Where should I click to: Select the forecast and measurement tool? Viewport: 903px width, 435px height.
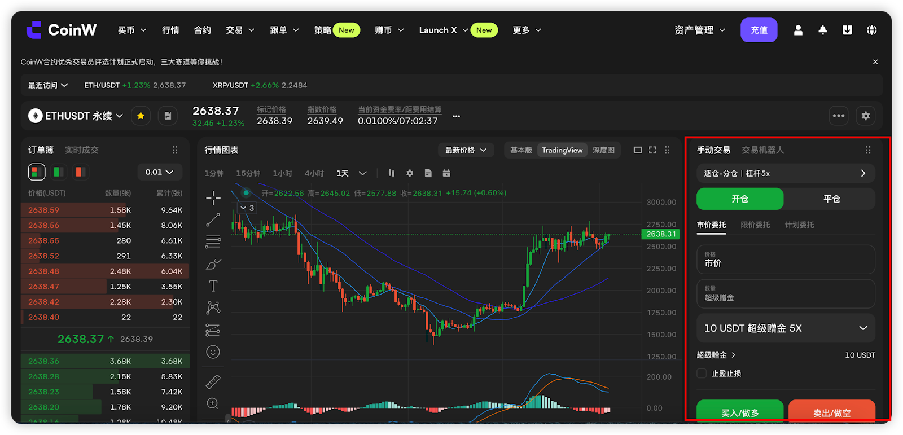click(213, 330)
